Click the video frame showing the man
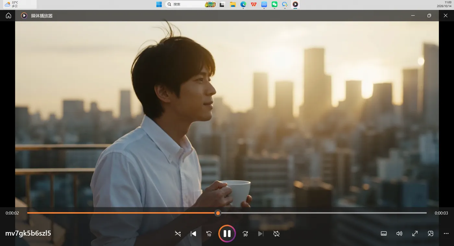The width and height of the screenshot is (454, 246). coord(227,114)
